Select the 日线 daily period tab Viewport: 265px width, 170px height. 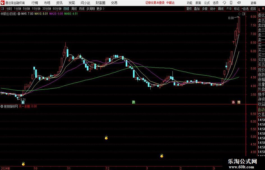[66, 9]
